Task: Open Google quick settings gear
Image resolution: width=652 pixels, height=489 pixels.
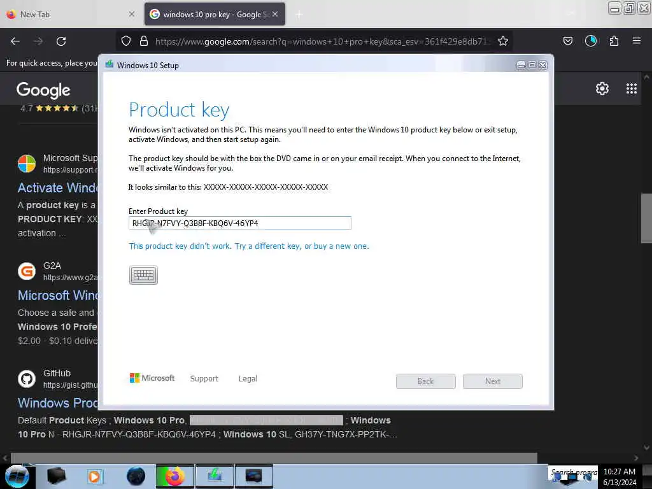Action: click(602, 89)
